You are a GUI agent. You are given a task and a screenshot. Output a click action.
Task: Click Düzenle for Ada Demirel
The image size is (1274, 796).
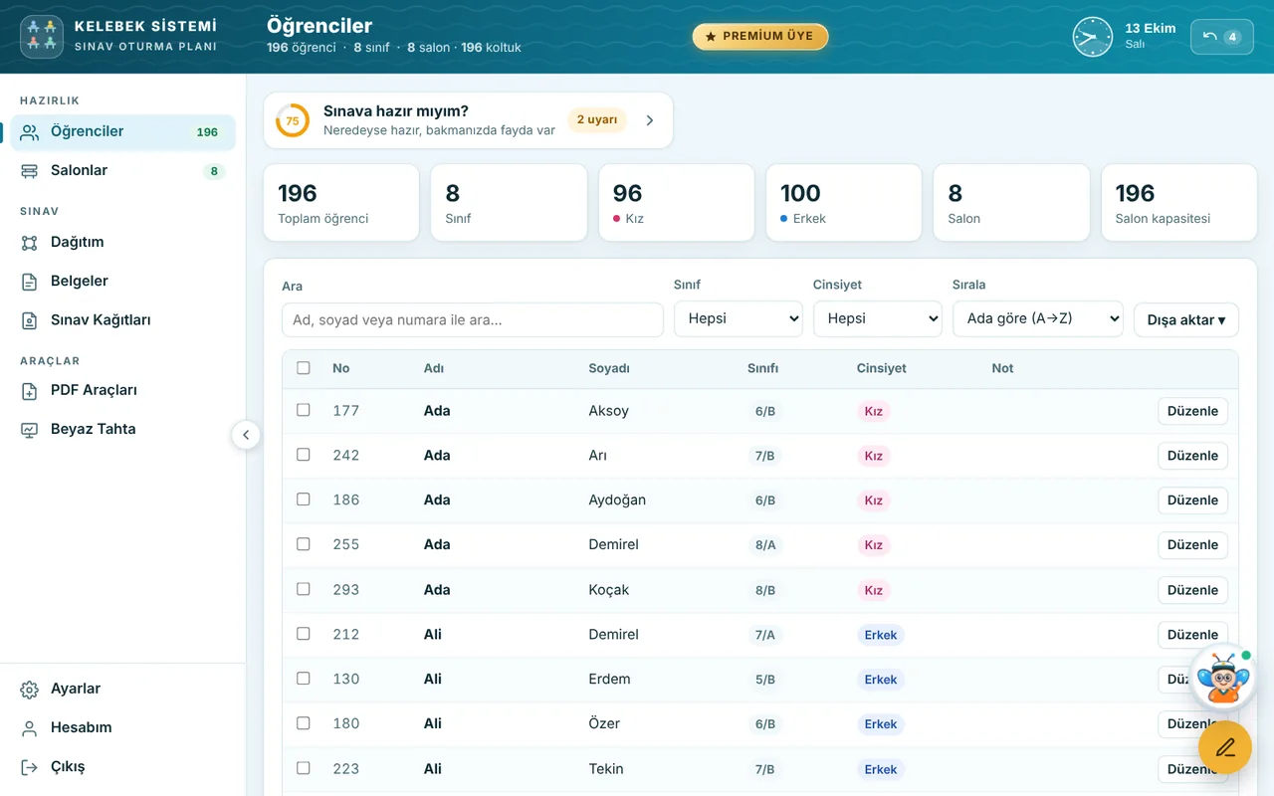pos(1192,545)
